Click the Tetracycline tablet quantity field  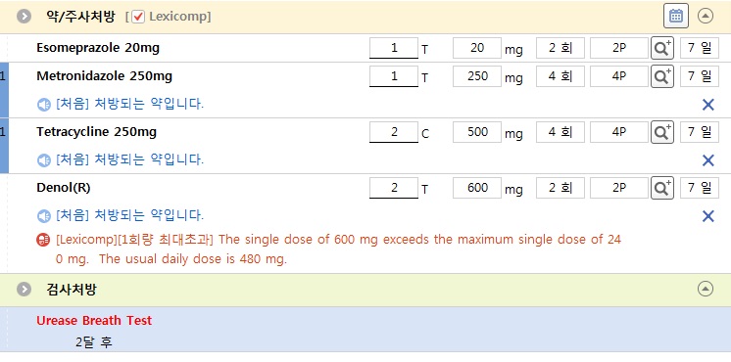394,132
